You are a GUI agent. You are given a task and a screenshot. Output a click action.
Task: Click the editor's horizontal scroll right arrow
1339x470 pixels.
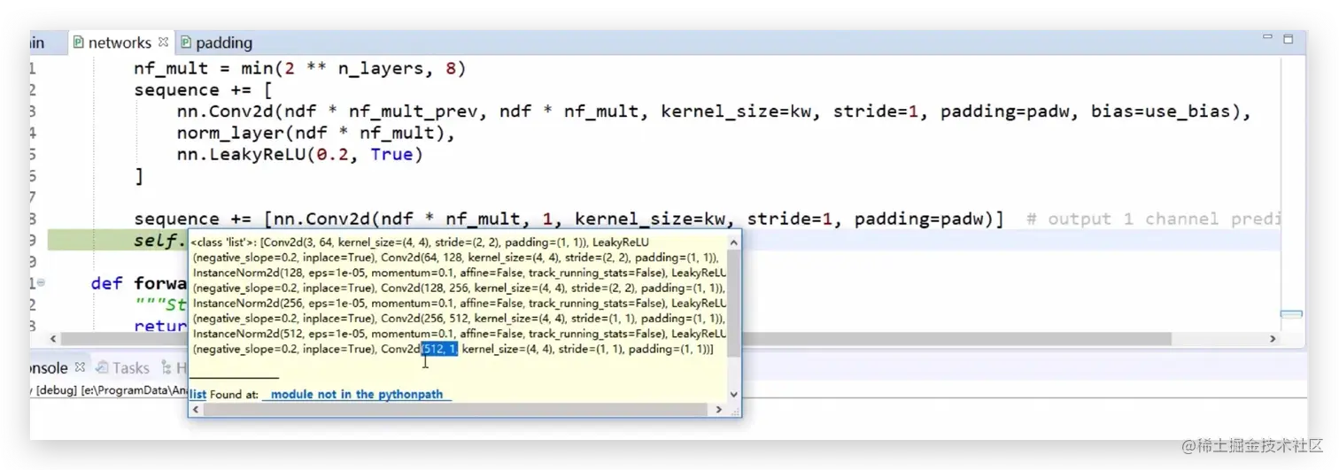(x=1273, y=339)
